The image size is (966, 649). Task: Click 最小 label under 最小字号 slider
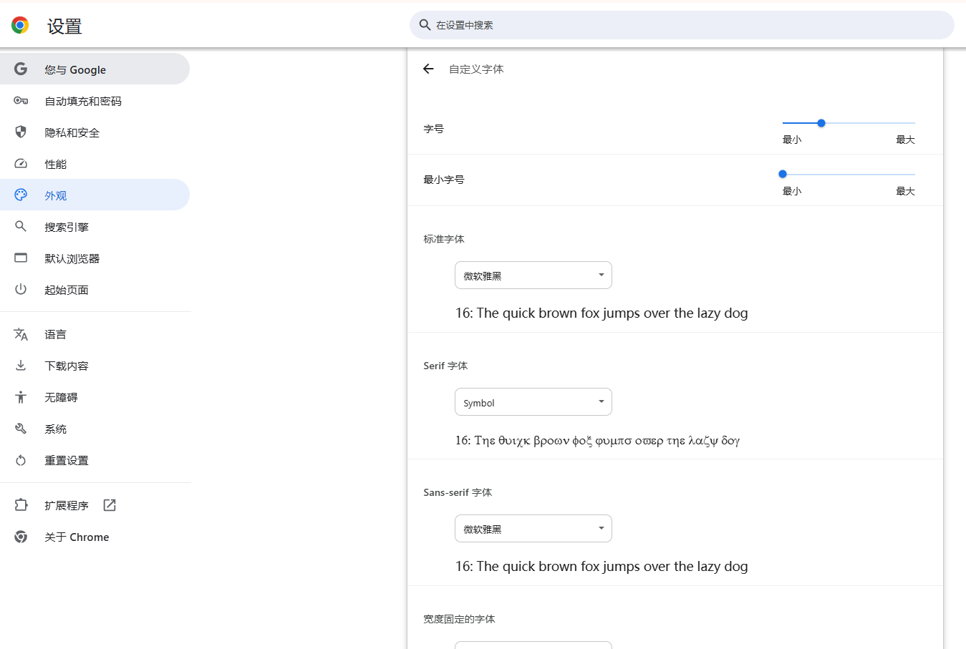point(792,191)
